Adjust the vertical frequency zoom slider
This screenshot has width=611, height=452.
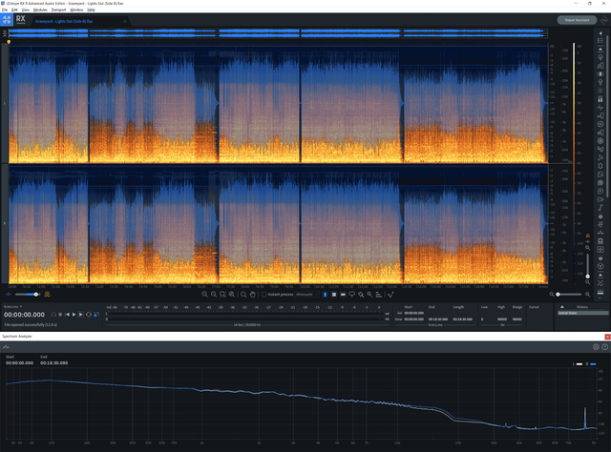point(588,265)
